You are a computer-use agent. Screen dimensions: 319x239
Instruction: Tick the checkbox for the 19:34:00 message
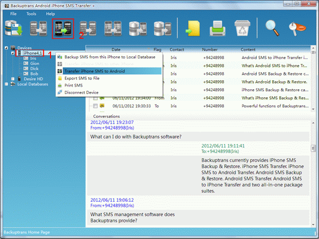[x=95, y=98]
